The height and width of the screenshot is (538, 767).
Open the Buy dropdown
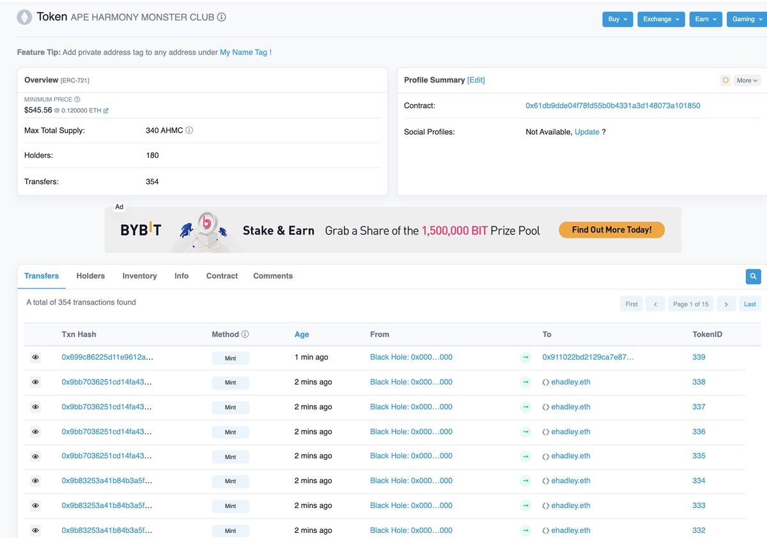pyautogui.click(x=617, y=19)
